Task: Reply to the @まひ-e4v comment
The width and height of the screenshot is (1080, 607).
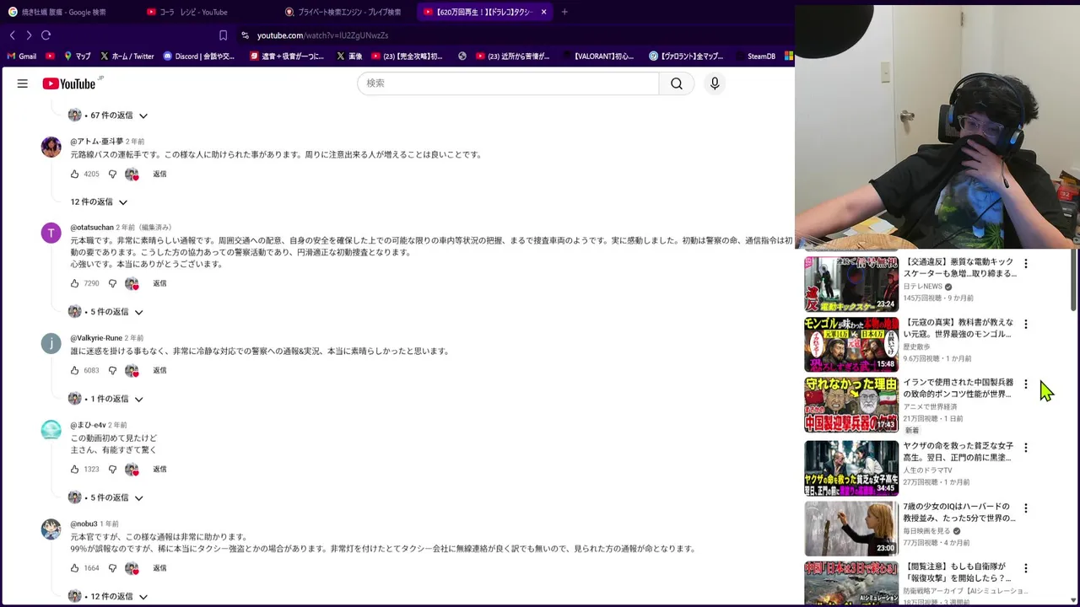Action: click(x=159, y=470)
